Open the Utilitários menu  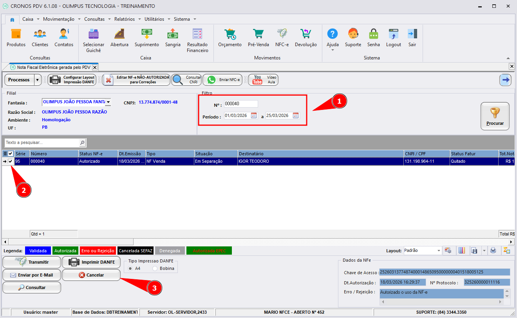pos(154,19)
